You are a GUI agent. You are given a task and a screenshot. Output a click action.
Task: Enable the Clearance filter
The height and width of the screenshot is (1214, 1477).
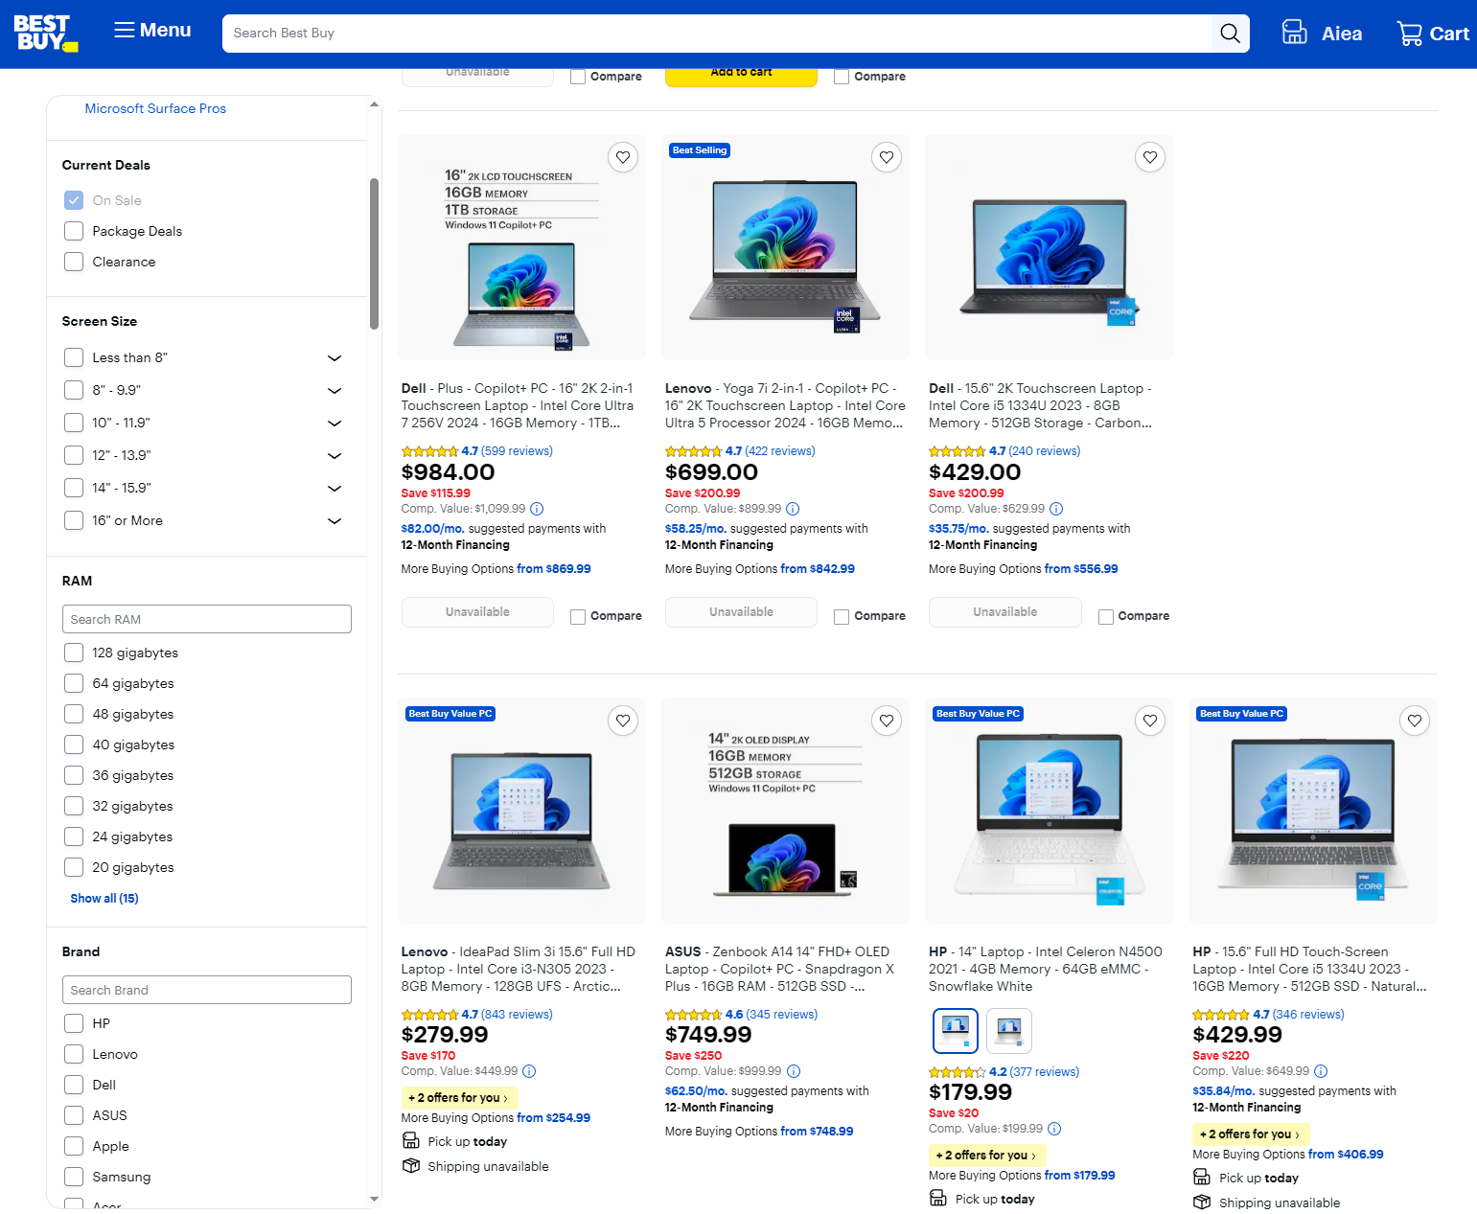pos(73,262)
